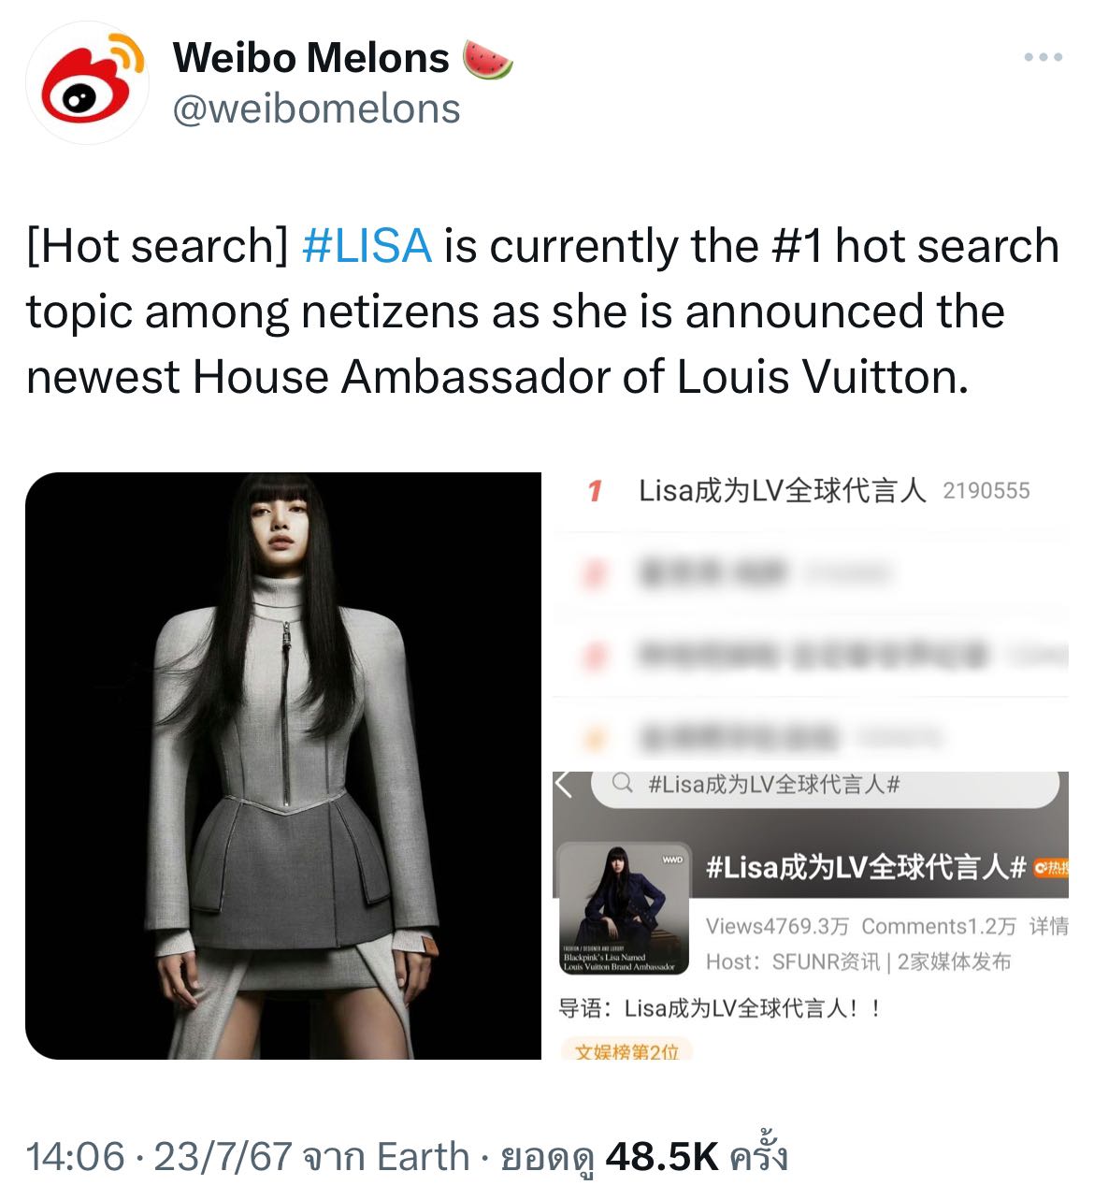This screenshot has height=1200, width=1094.
Task: Open the Lisa grey jacket photo
Action: [x=283, y=766]
